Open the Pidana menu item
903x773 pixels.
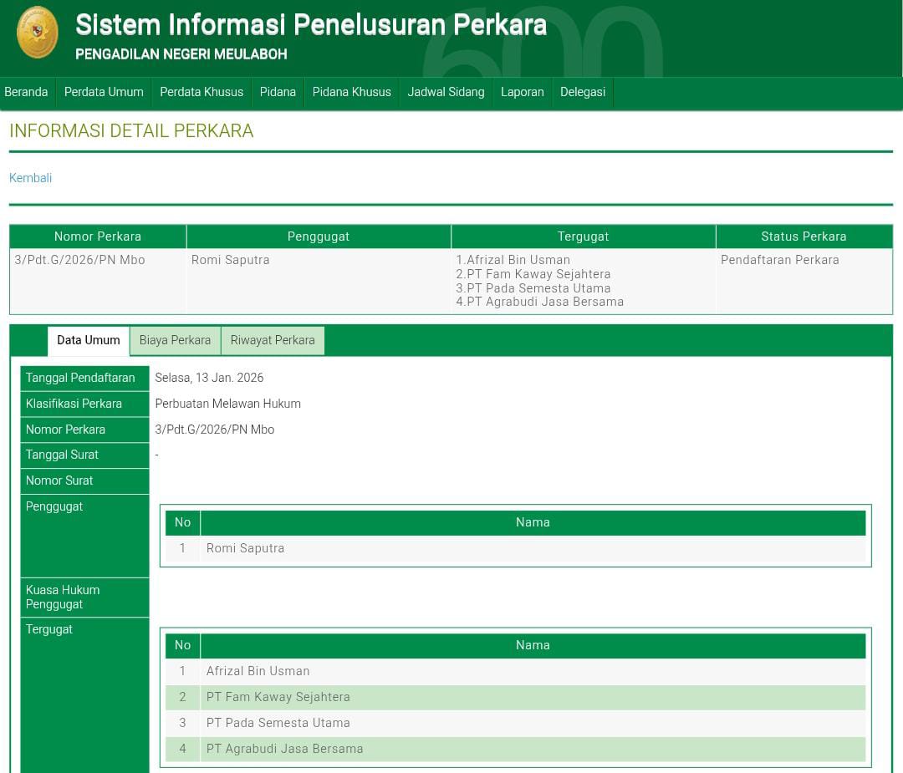(x=278, y=92)
